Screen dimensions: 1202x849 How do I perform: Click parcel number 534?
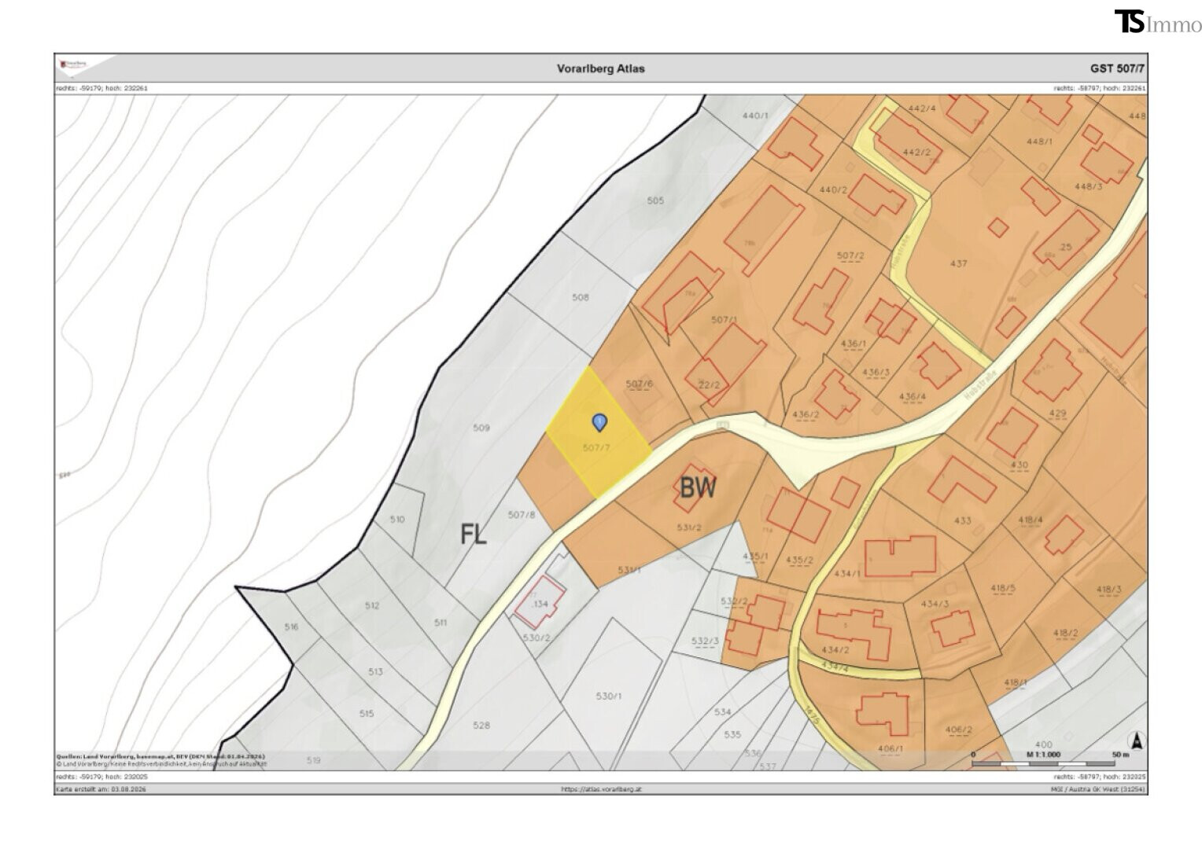tap(723, 711)
